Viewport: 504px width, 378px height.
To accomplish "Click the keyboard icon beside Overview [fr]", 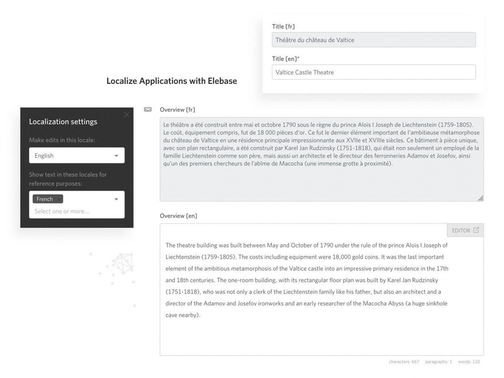I will [x=148, y=110].
